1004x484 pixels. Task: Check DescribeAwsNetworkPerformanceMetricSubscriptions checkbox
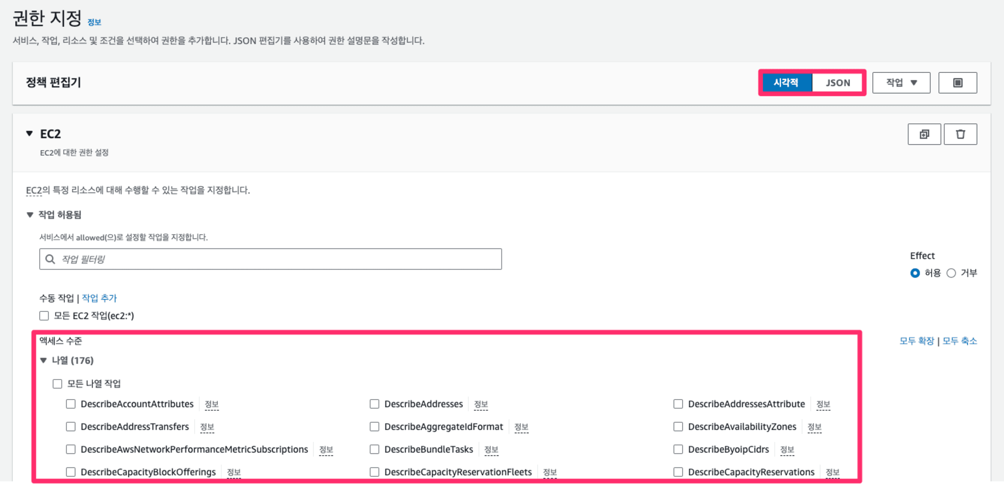point(71,449)
